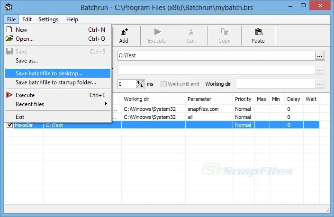Click Normal priority in snapfiles.com row
The height and width of the screenshot is (217, 334).
coord(243,109)
